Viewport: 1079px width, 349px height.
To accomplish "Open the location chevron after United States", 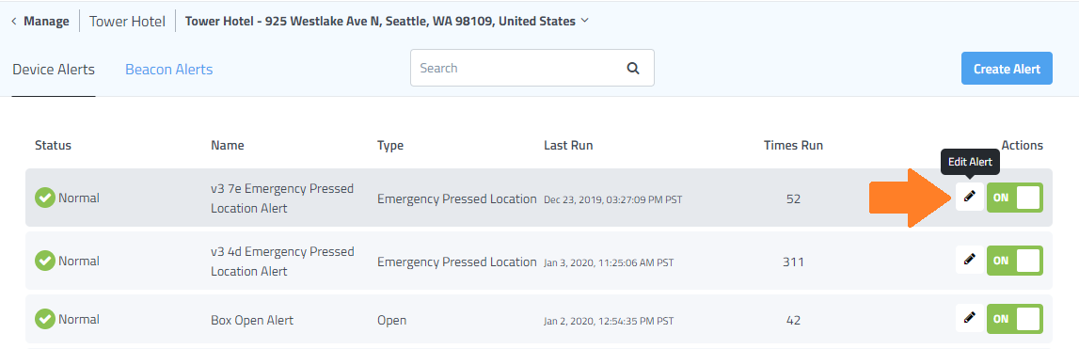I will click(x=585, y=21).
